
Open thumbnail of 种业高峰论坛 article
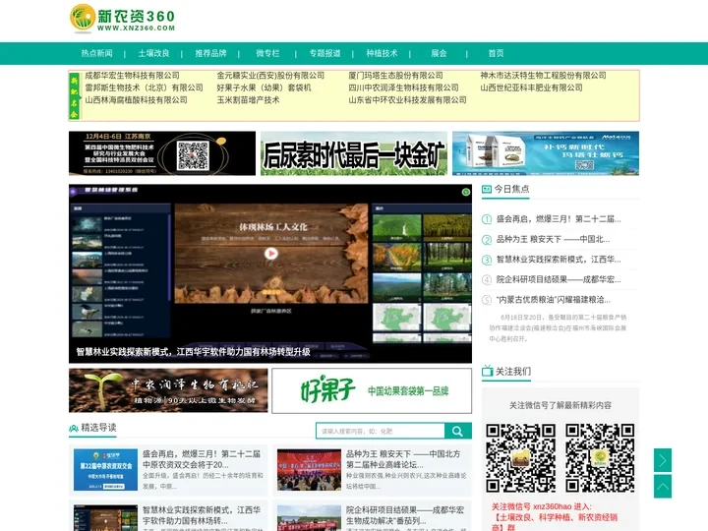[x=309, y=470]
